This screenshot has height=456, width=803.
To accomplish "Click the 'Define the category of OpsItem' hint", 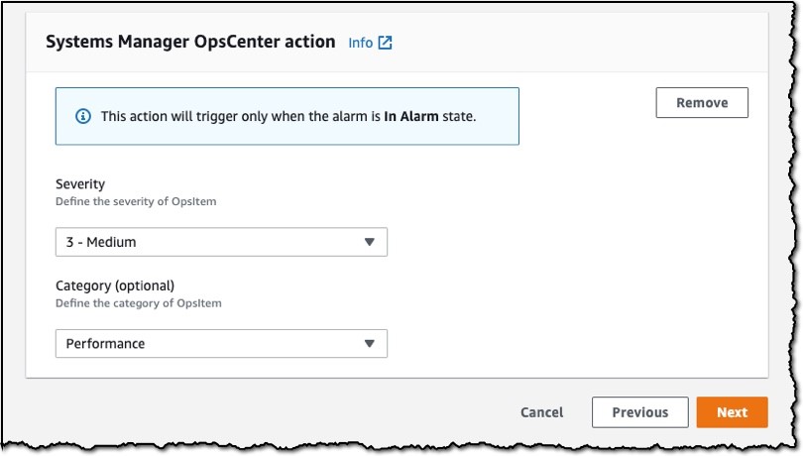I will click(x=138, y=302).
